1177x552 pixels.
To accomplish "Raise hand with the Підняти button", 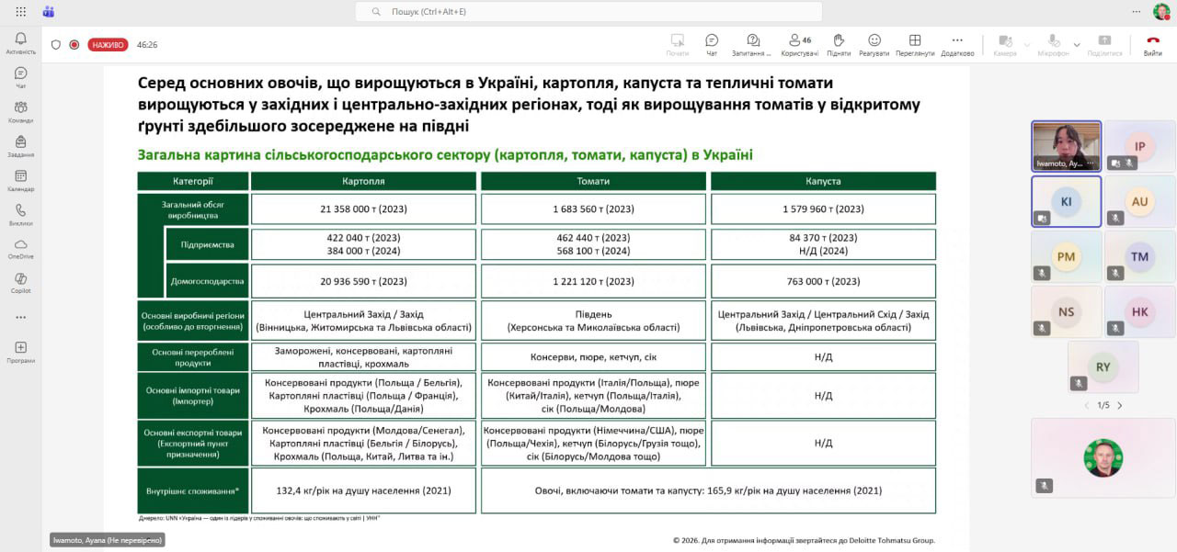I will coord(838,44).
